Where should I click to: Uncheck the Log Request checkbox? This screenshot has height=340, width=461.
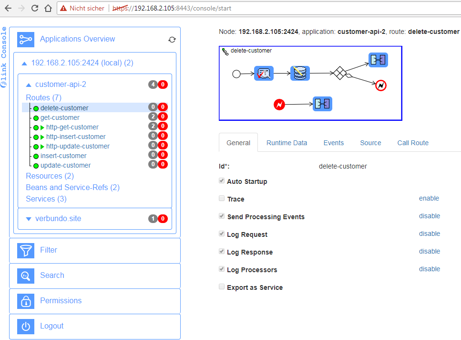[222, 234]
